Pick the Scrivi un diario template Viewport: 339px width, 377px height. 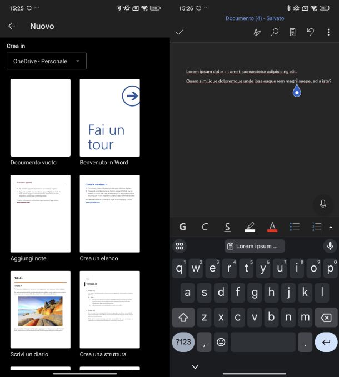pyautogui.click(x=41, y=309)
